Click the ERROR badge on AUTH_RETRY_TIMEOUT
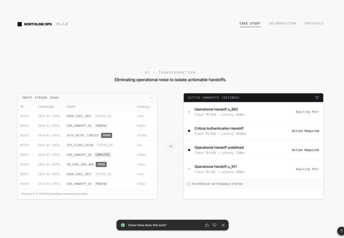The width and height of the screenshot is (344, 238). tap(106, 135)
